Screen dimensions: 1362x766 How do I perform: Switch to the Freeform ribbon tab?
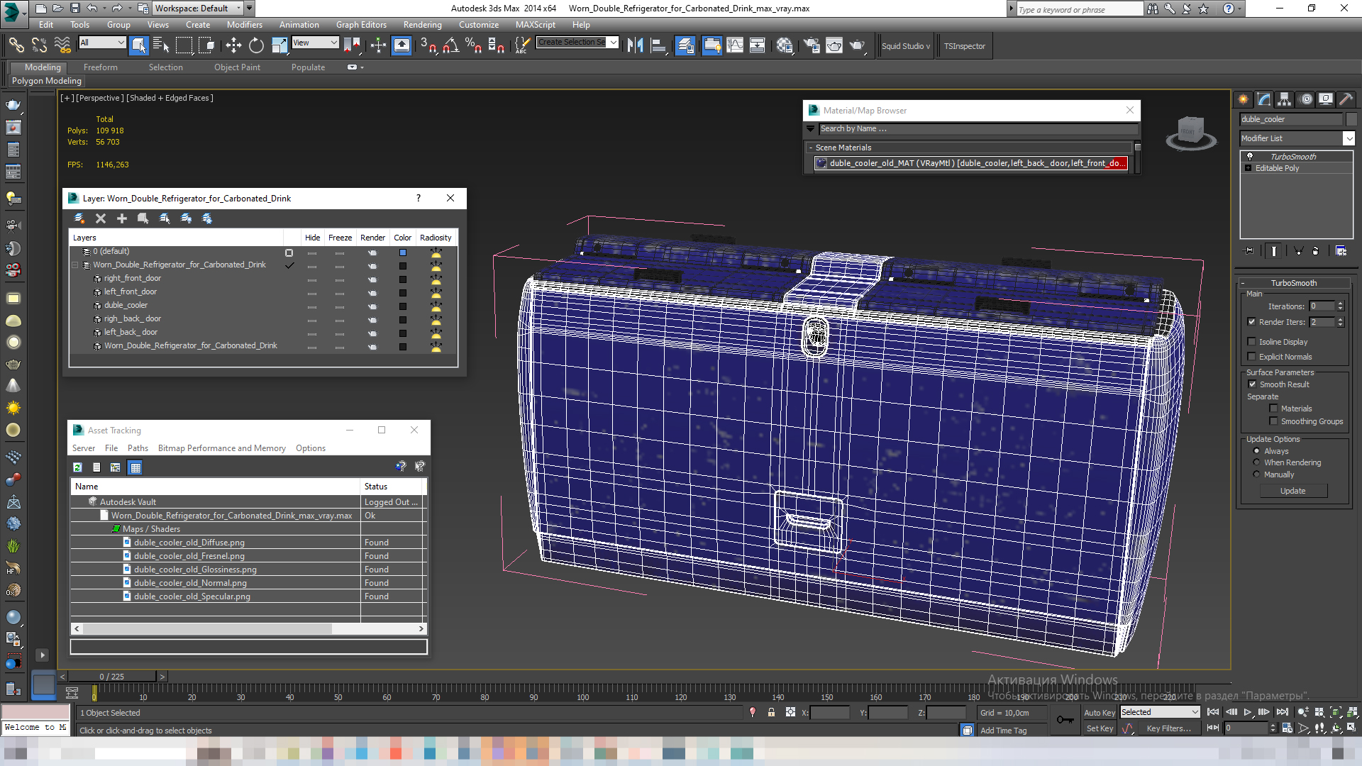101,67
